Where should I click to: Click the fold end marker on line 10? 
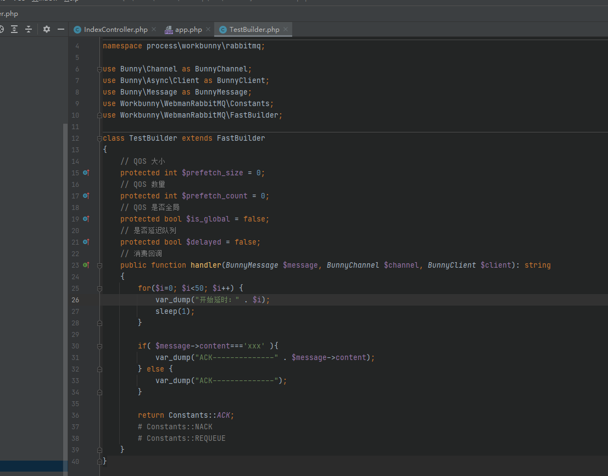pos(99,115)
